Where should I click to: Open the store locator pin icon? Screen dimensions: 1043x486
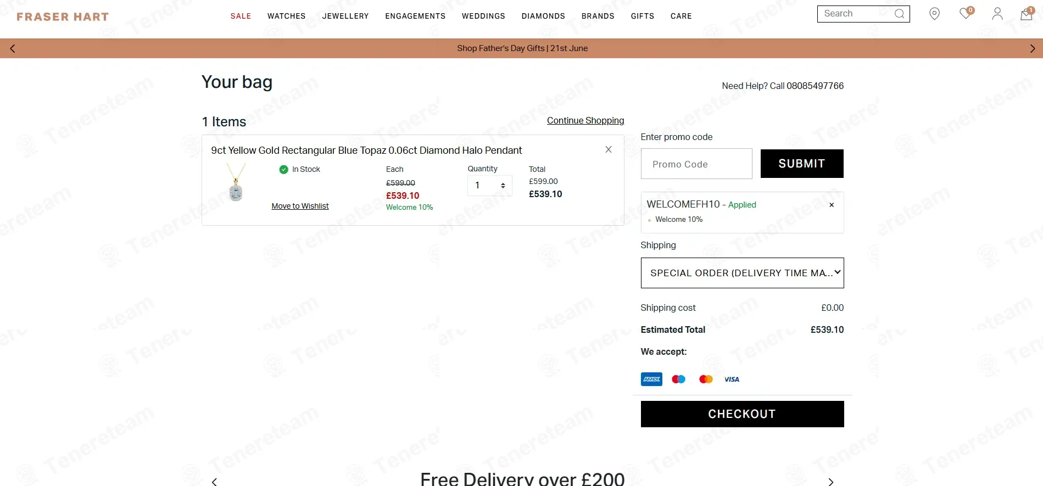coord(934,14)
